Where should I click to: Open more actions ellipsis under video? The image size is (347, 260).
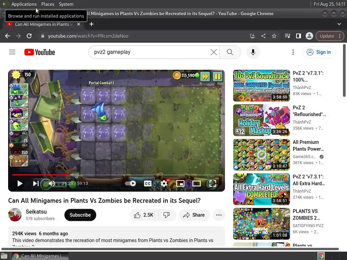click(x=219, y=215)
